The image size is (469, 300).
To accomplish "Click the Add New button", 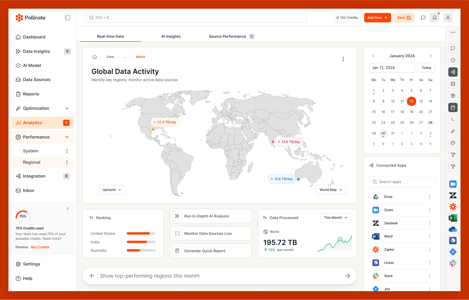I will pyautogui.click(x=377, y=18).
